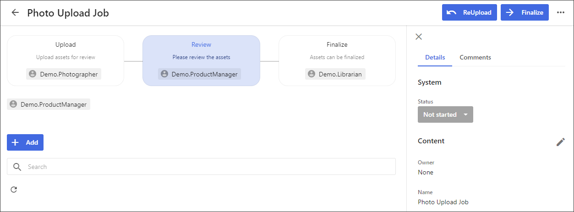The width and height of the screenshot is (574, 212).
Task: Open the three-dots more options menu
Action: click(561, 13)
